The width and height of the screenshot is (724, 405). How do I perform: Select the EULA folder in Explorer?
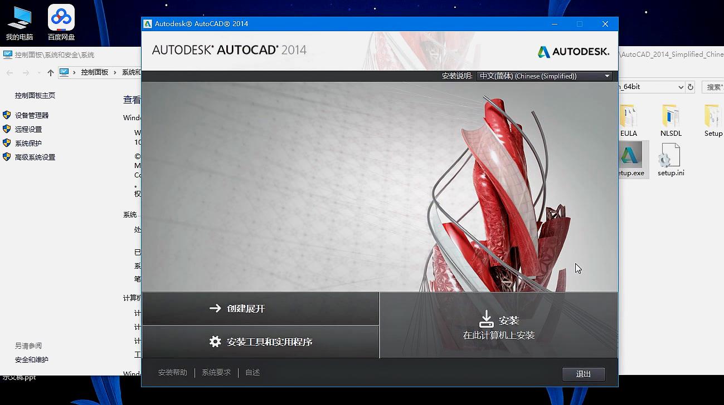628,121
